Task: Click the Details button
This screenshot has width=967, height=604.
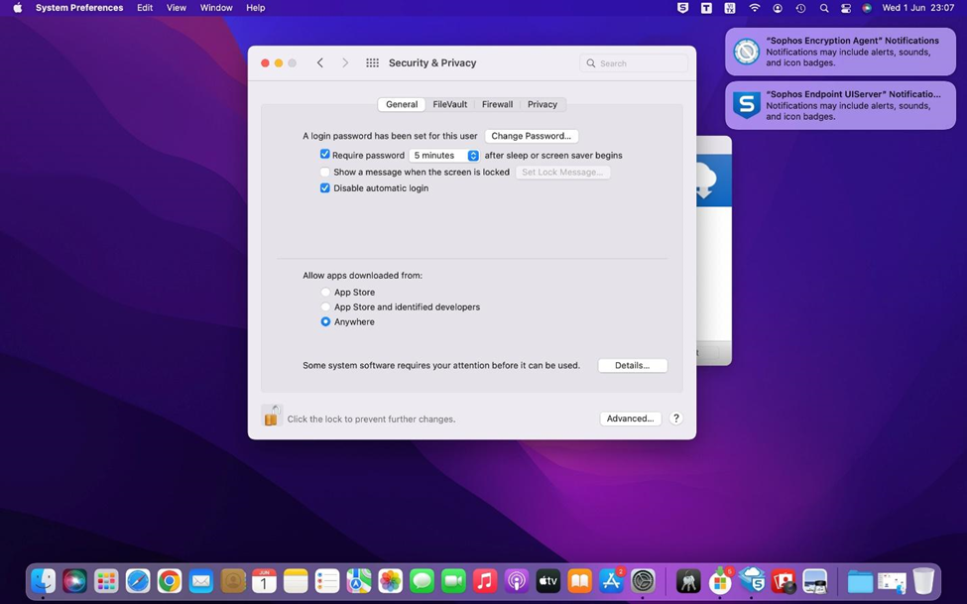Action: tap(632, 365)
